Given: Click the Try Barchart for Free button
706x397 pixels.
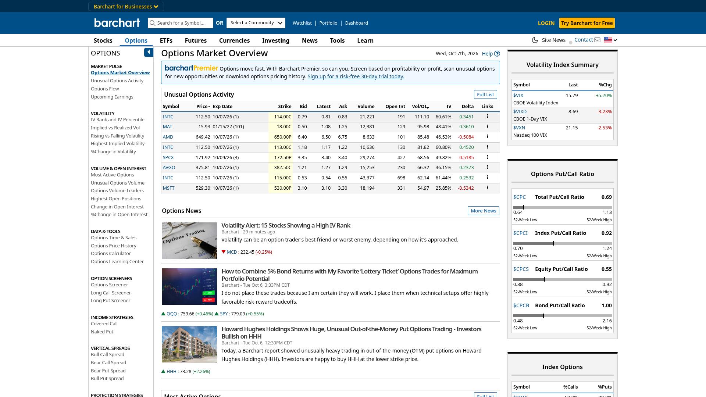Looking at the screenshot, I should (587, 23).
